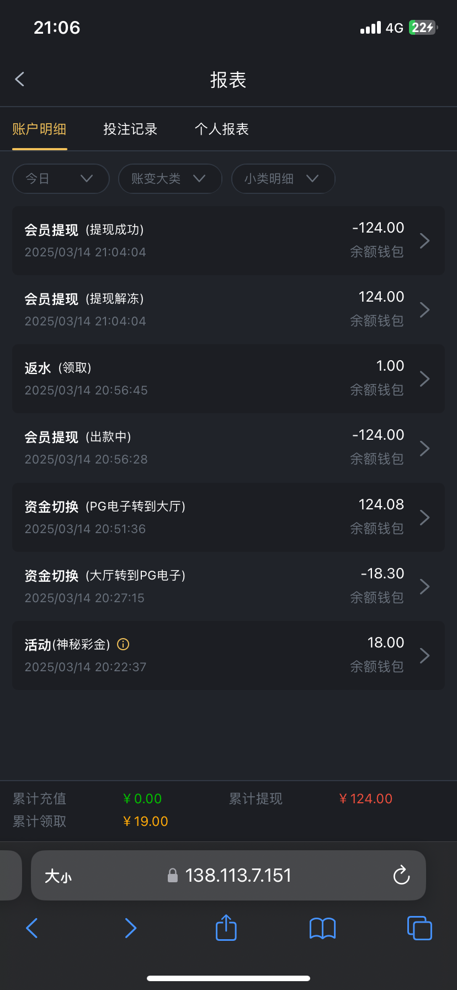Expand the 账变大类 filter dropdown
Image resolution: width=457 pixels, height=990 pixels.
[170, 178]
